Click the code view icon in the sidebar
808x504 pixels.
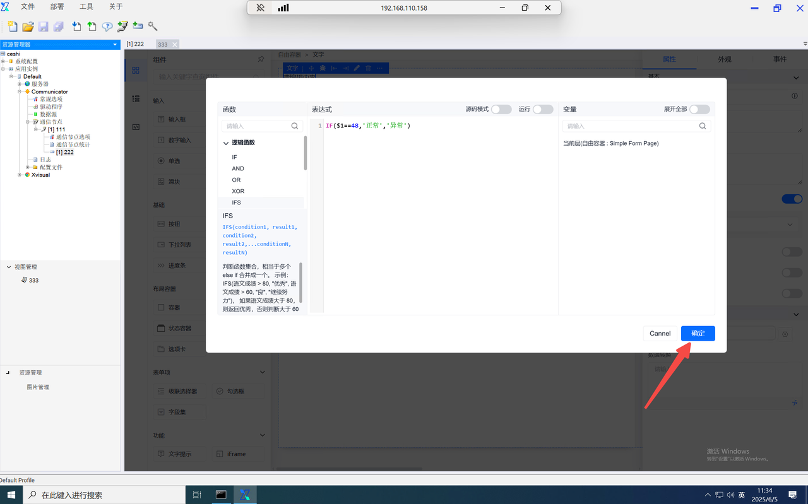[136, 127]
